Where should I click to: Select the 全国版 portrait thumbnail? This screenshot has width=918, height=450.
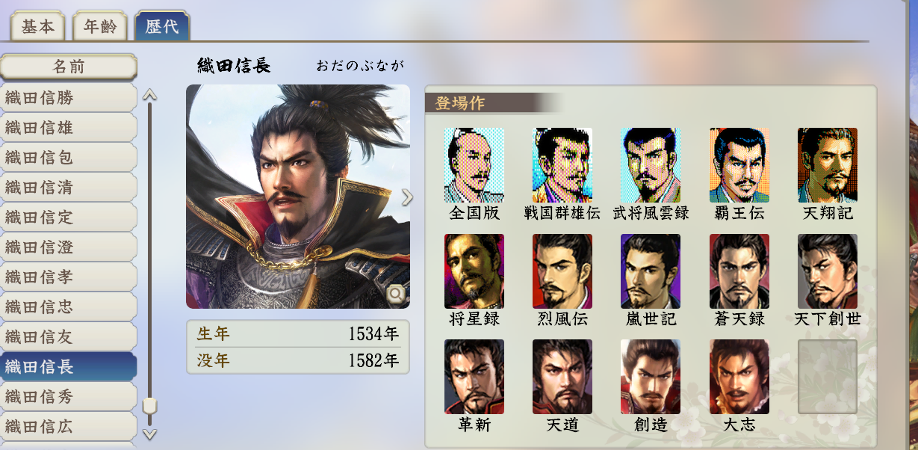tap(474, 165)
